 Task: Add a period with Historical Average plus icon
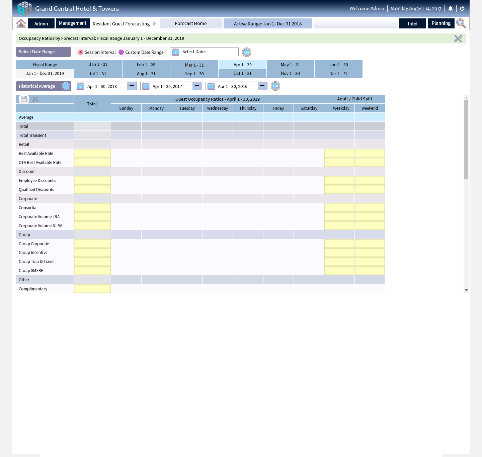(66, 86)
